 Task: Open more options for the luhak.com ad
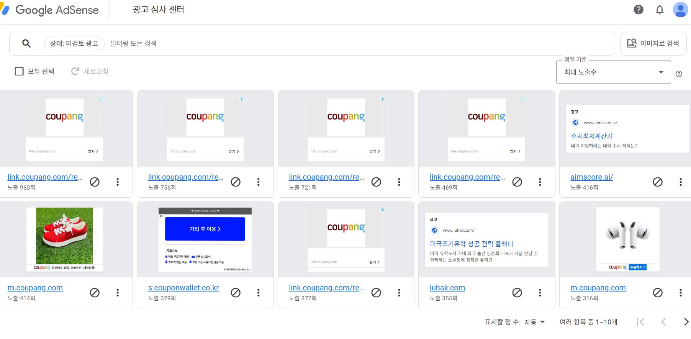click(540, 293)
